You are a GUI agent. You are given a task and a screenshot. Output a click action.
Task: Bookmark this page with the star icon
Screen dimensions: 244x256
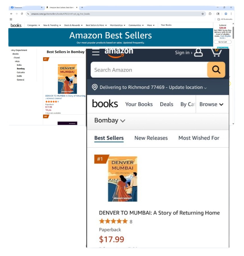(202, 14)
